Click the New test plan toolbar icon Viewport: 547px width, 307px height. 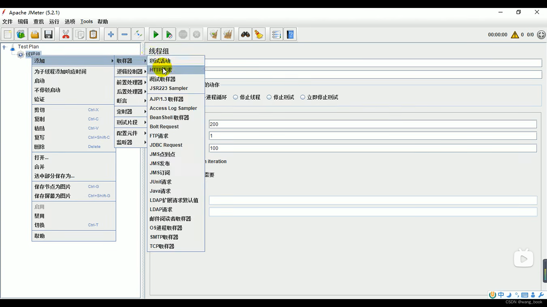(x=8, y=35)
